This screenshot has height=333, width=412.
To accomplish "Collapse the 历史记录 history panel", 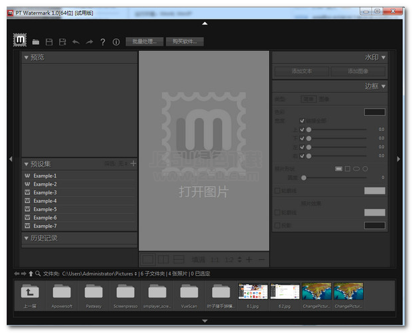I will click(x=26, y=239).
